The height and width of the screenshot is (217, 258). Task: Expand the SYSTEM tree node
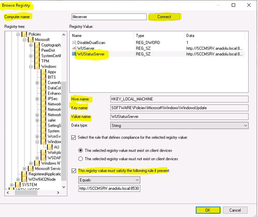(11, 185)
